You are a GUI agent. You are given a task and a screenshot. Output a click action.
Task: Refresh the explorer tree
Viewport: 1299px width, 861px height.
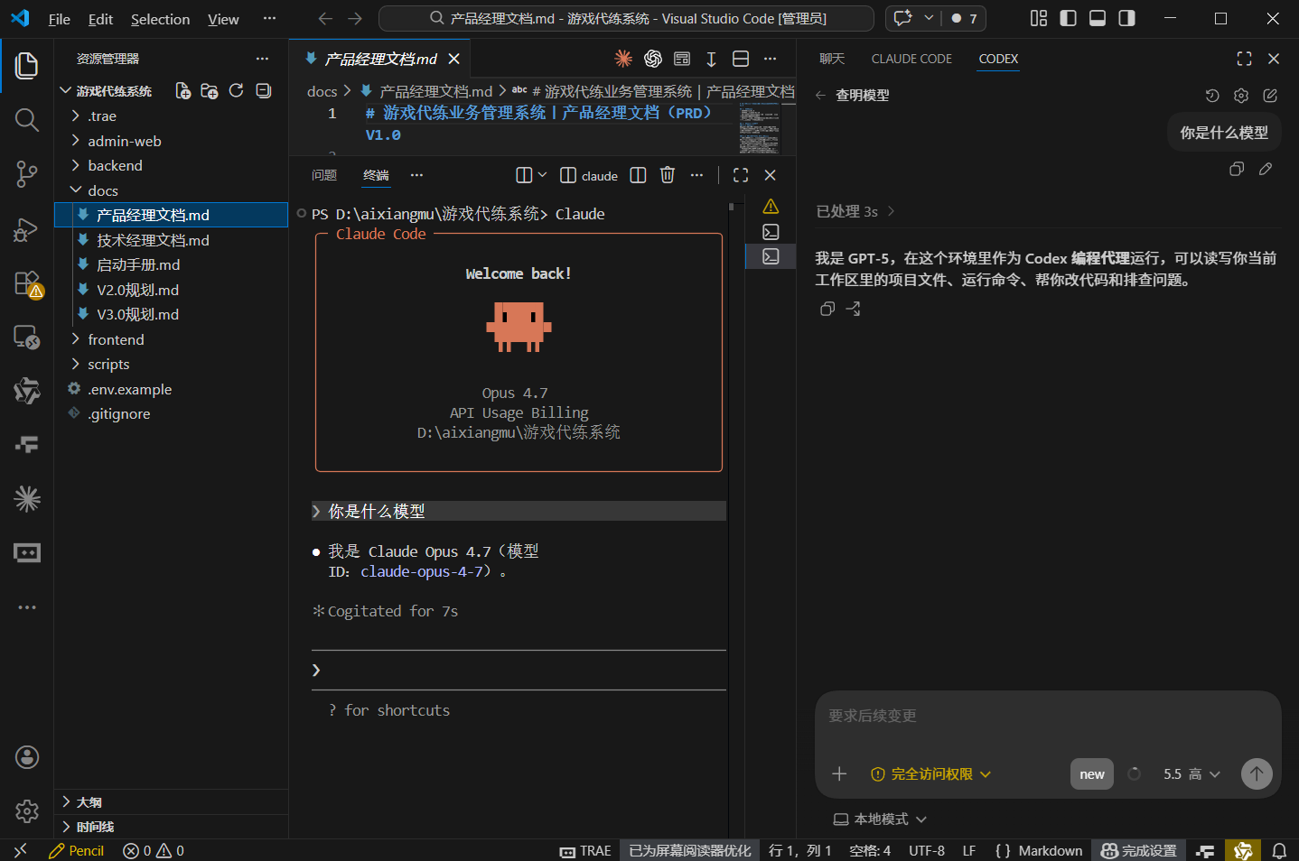coord(237,91)
